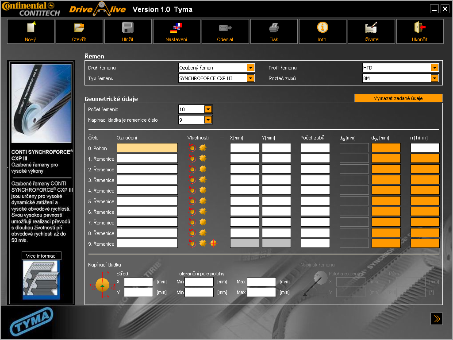Image resolution: width=453 pixels, height=340 pixels.
Task: Save the project with Uložit
Action: pos(128,31)
